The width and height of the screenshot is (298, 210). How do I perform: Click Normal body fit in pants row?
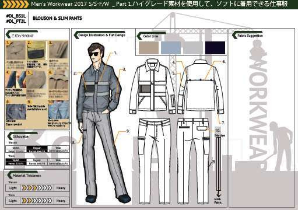37,163
